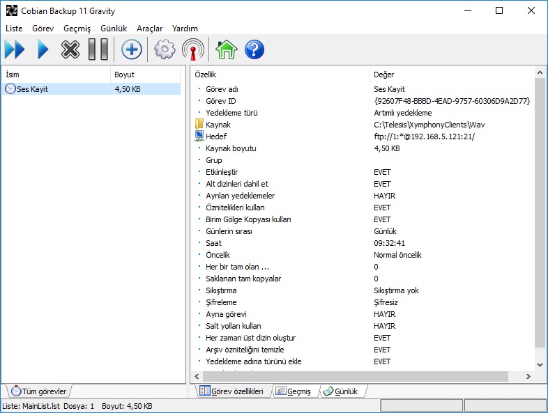This screenshot has width=548, height=413.
Task: Open the Liste menu
Action: (14, 29)
